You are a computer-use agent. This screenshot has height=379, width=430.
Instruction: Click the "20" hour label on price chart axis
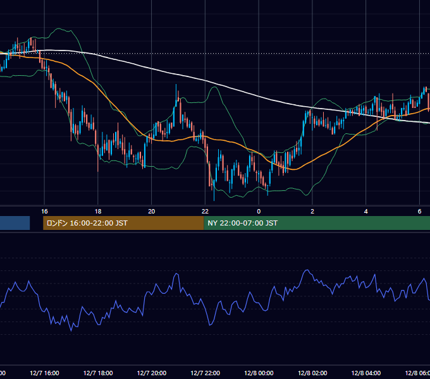[x=151, y=212]
